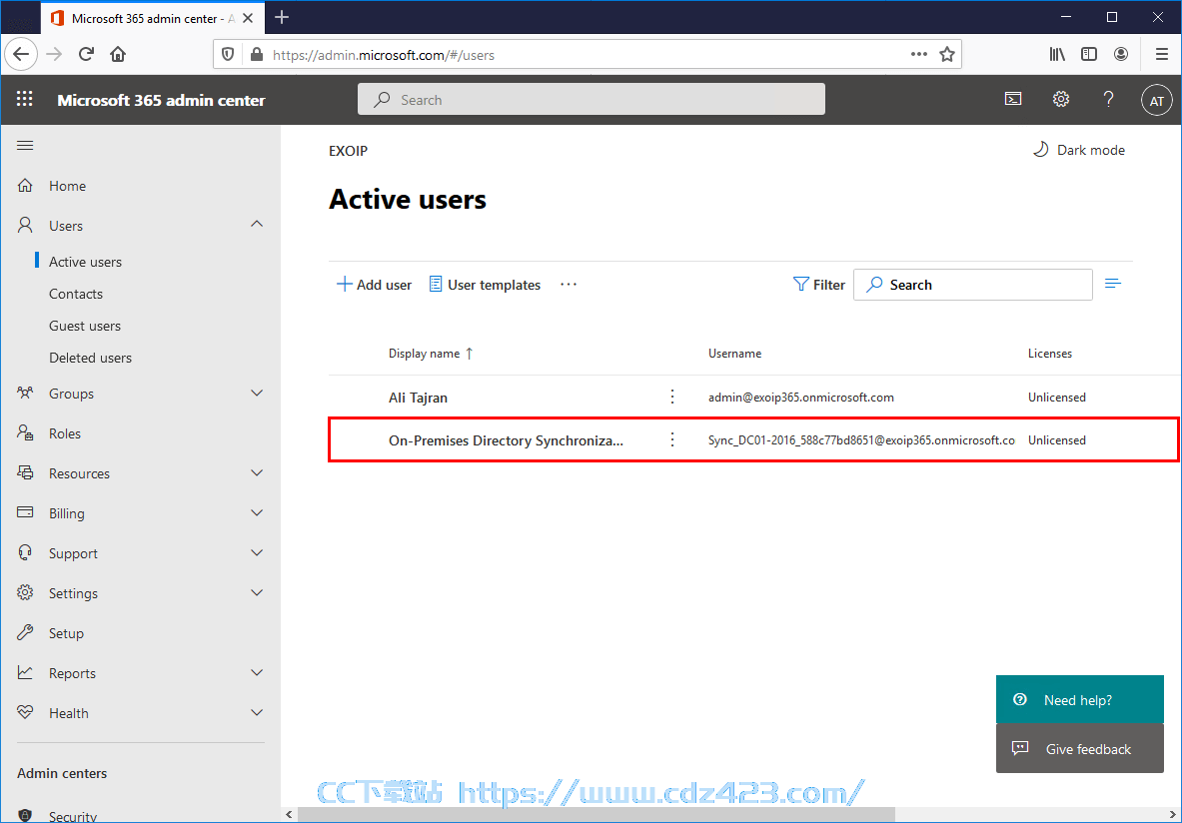The width and height of the screenshot is (1182, 823).
Task: Expand the Settings section
Action: pyautogui.click(x=257, y=592)
